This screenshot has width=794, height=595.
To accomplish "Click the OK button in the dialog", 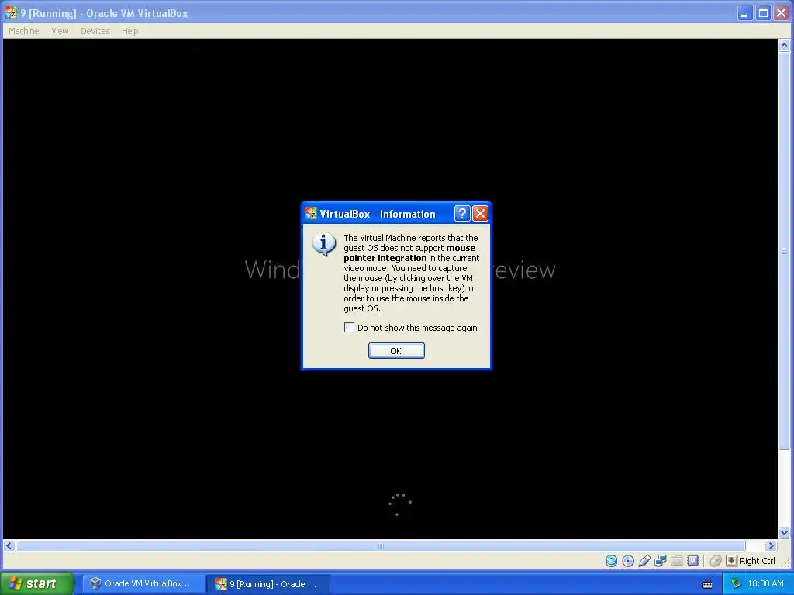I will click(x=396, y=351).
